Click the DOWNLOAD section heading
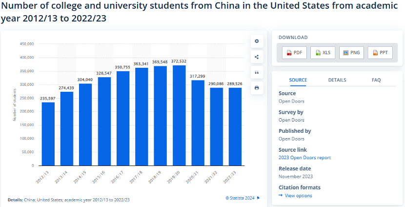This screenshot has width=405, height=207. (x=293, y=38)
